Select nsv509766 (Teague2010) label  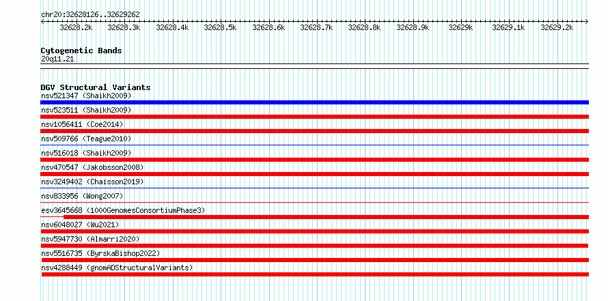tap(86, 139)
